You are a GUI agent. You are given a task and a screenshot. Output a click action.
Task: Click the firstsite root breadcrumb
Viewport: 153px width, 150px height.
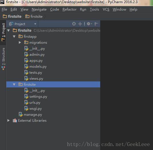[12, 16]
